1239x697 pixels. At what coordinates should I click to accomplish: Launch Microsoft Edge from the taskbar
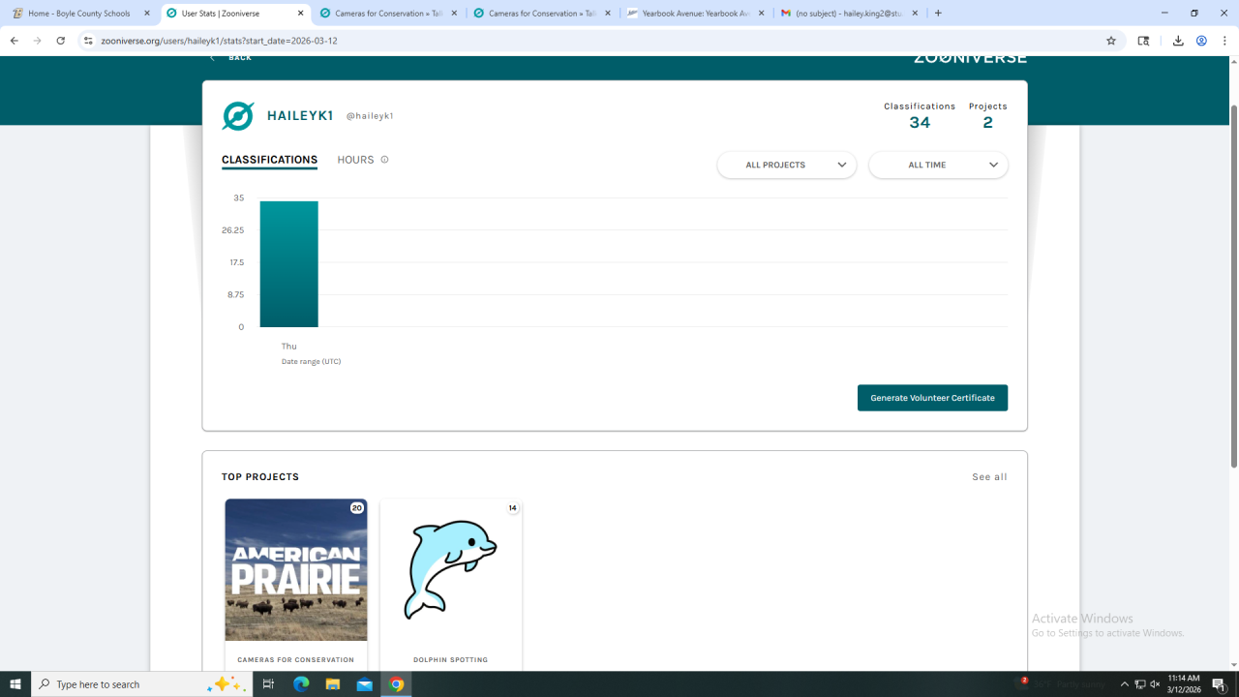pyautogui.click(x=301, y=684)
